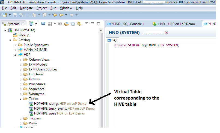Click Collapse All icon in Systems view
Viewport: 220px width, 133px height.
(73, 24)
